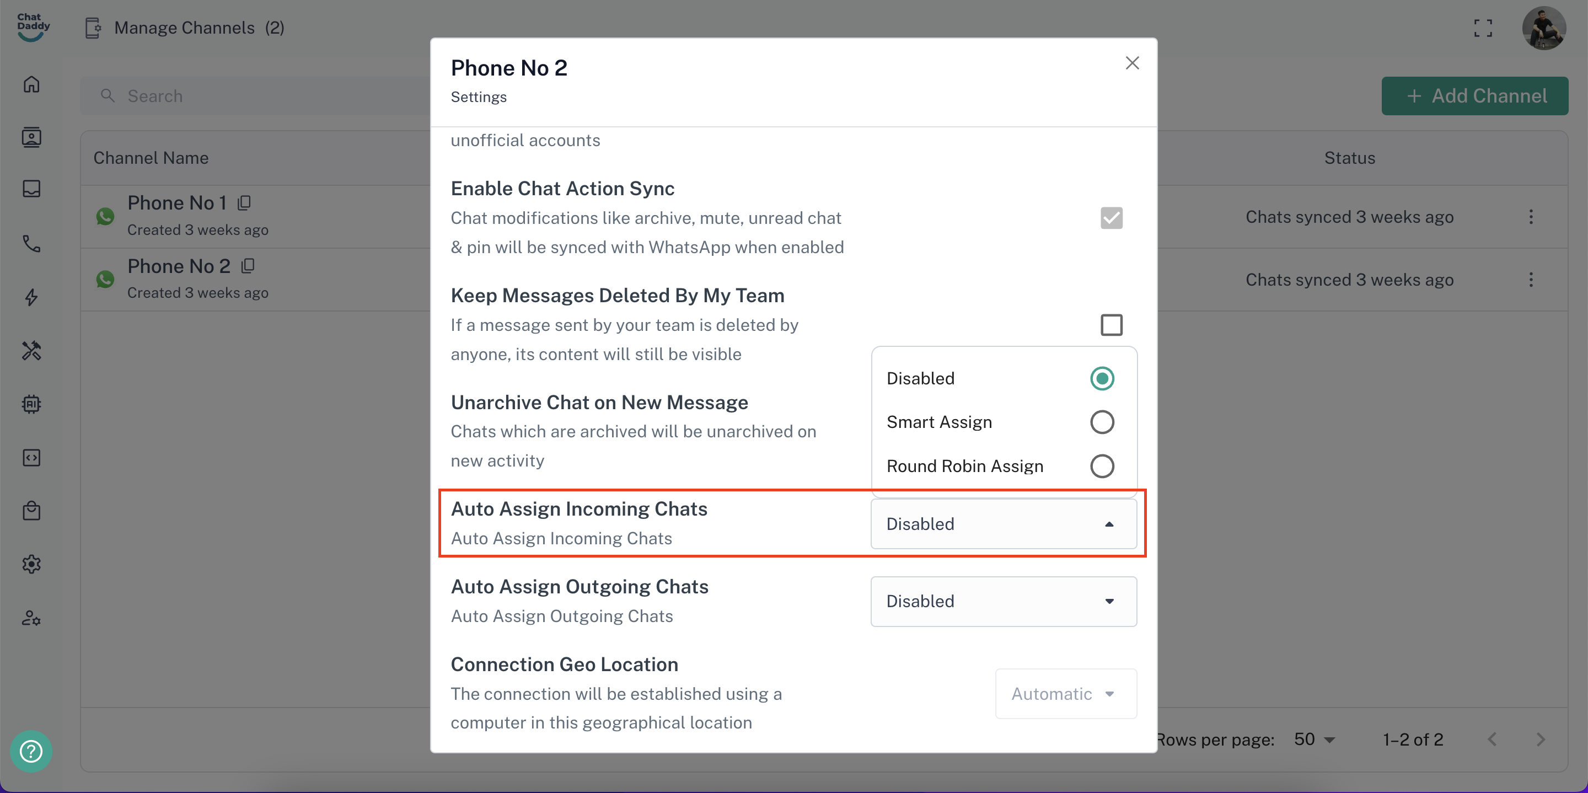Screen dimensions: 1588x793
Task: Open the settings gear in sidebar
Action: [31, 564]
